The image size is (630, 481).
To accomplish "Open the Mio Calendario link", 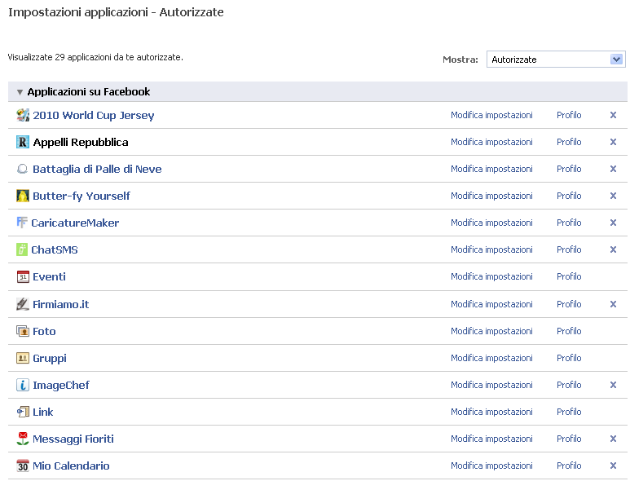I will click(71, 466).
